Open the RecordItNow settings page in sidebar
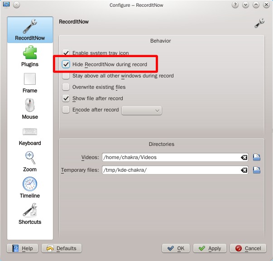 click(30, 30)
